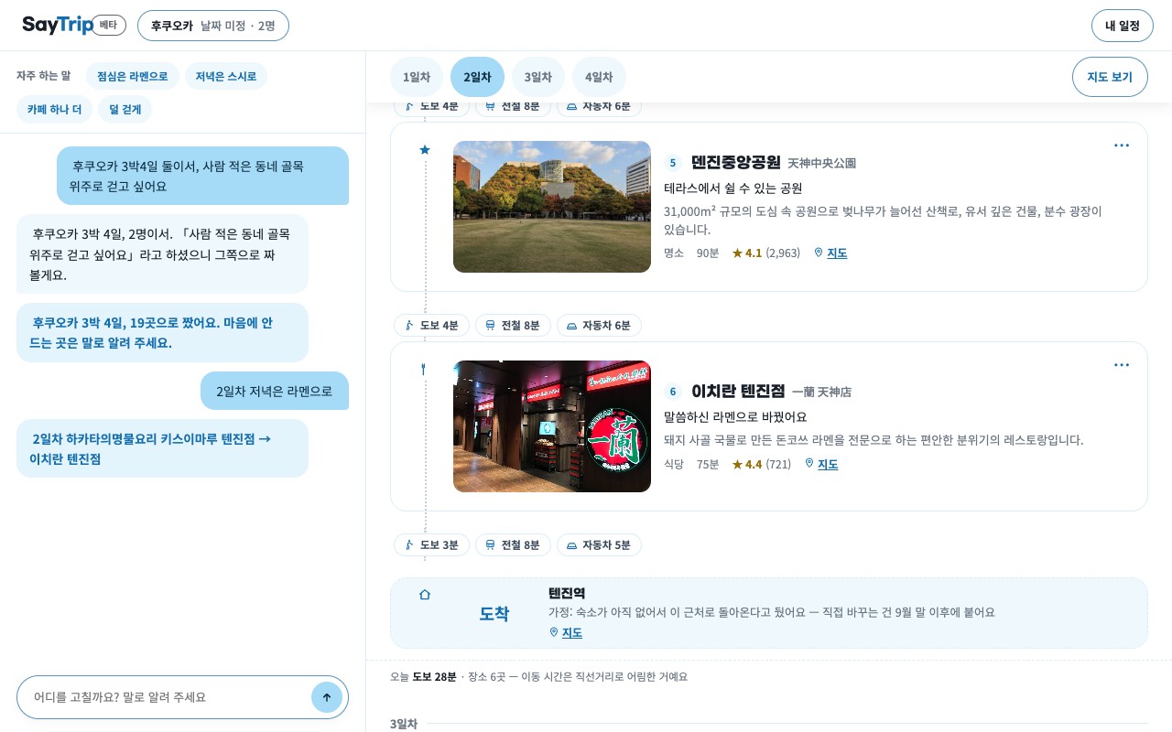Click the home icon in the 도착 card
The width and height of the screenshot is (1172, 732).
point(424,595)
